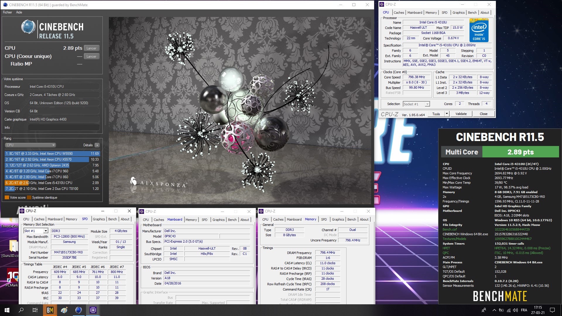
Task: Expand the Tools dropdown arrow
Action: [x=447, y=114]
